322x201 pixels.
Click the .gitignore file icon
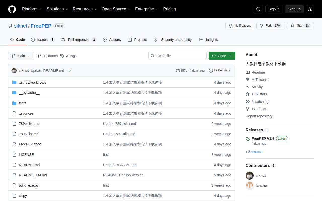pos(14,113)
